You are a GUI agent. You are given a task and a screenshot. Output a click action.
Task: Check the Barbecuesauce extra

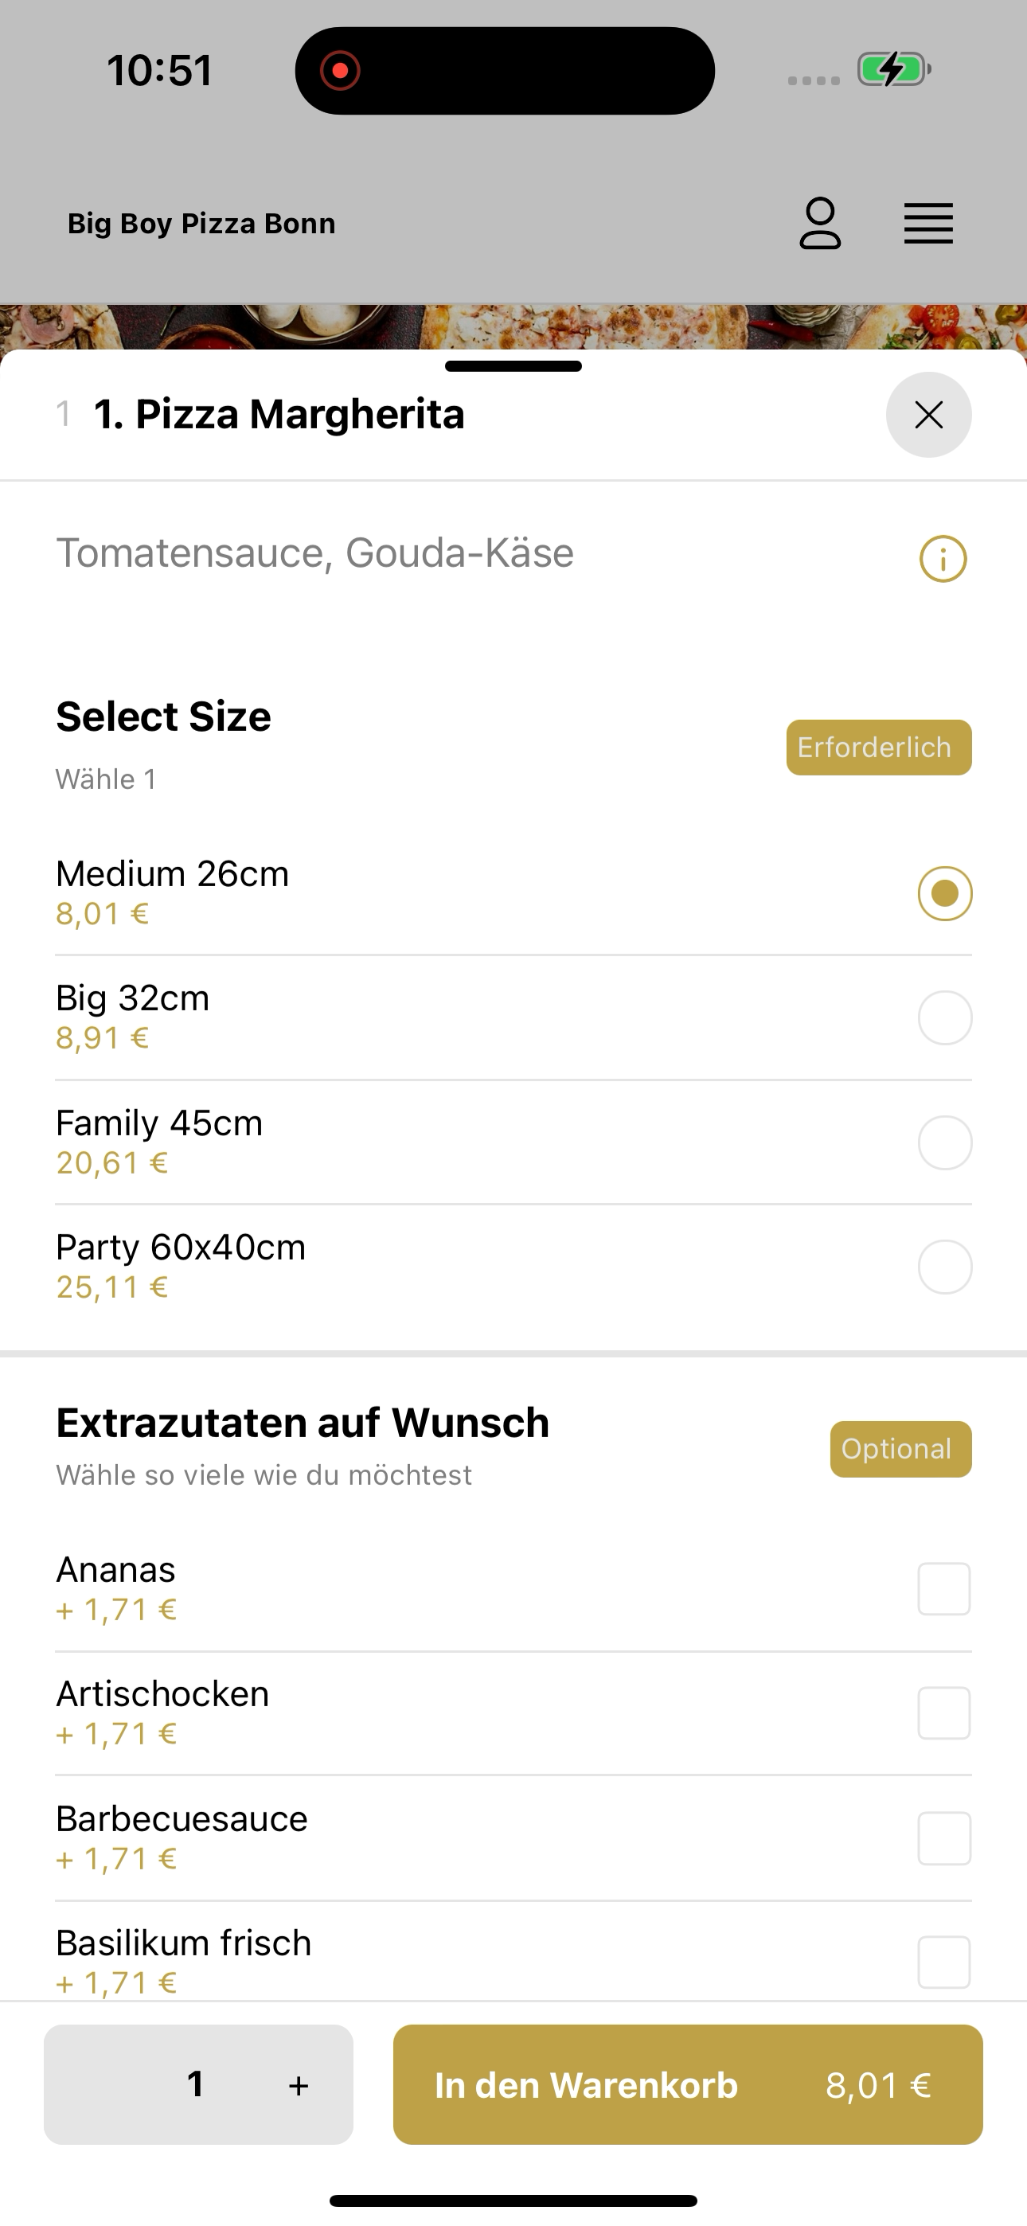click(x=944, y=1838)
